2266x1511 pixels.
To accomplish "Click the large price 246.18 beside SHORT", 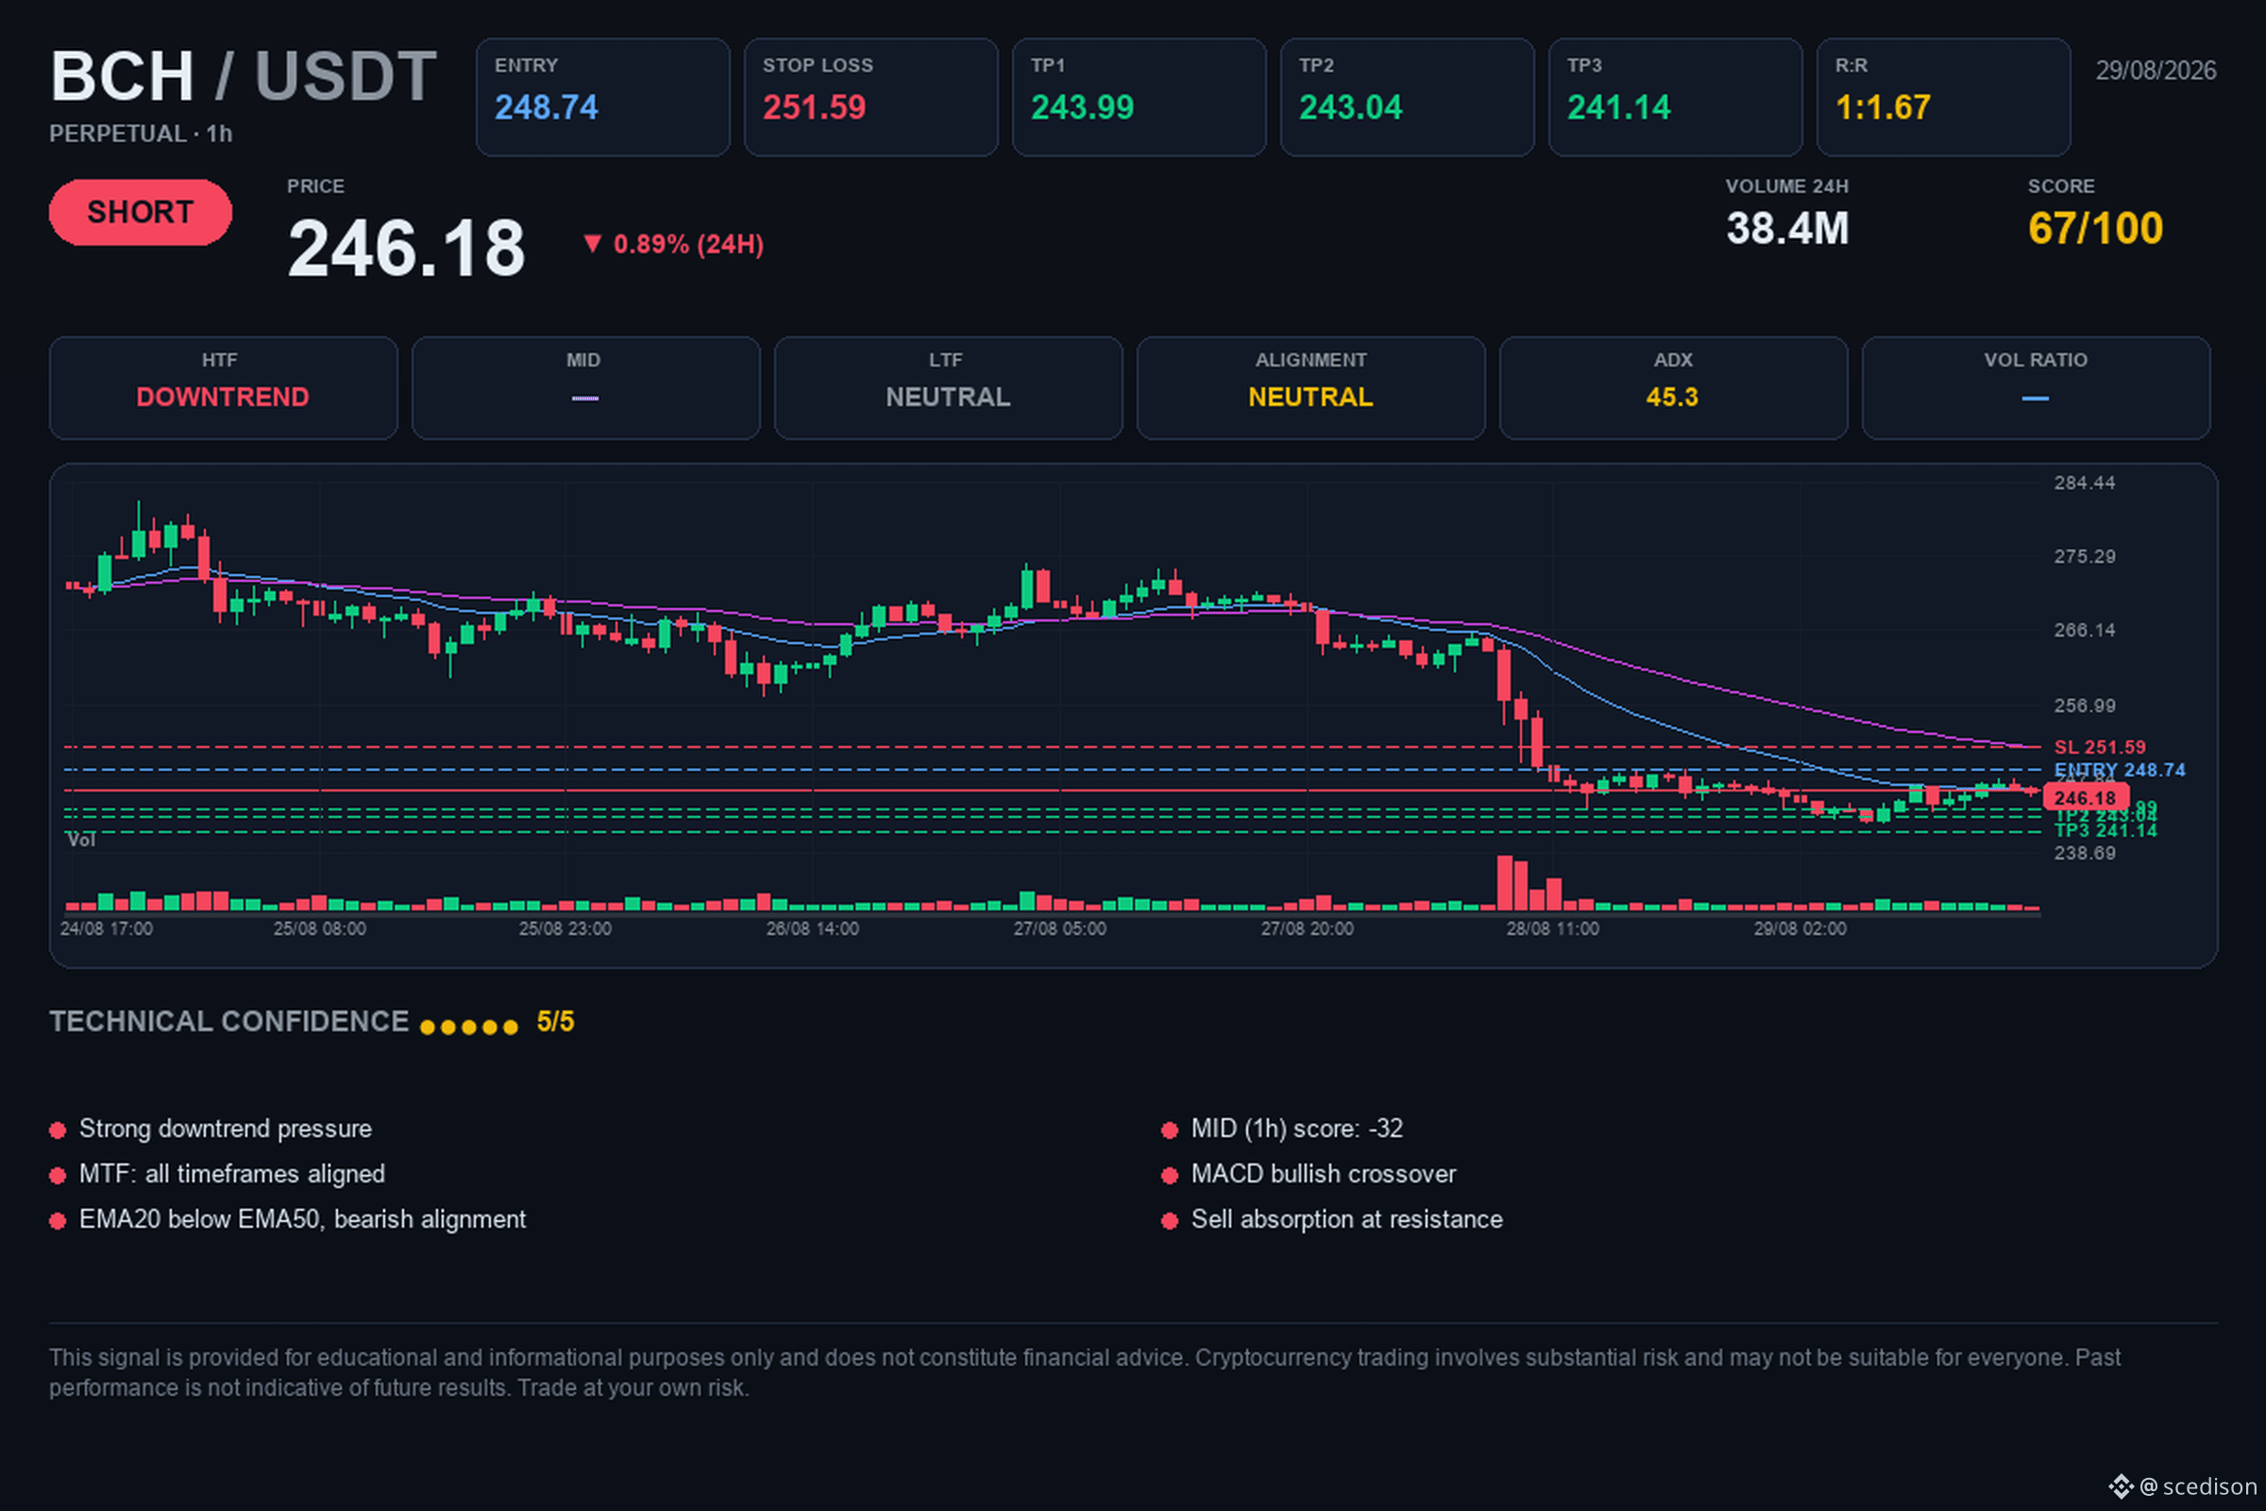I will click(407, 248).
